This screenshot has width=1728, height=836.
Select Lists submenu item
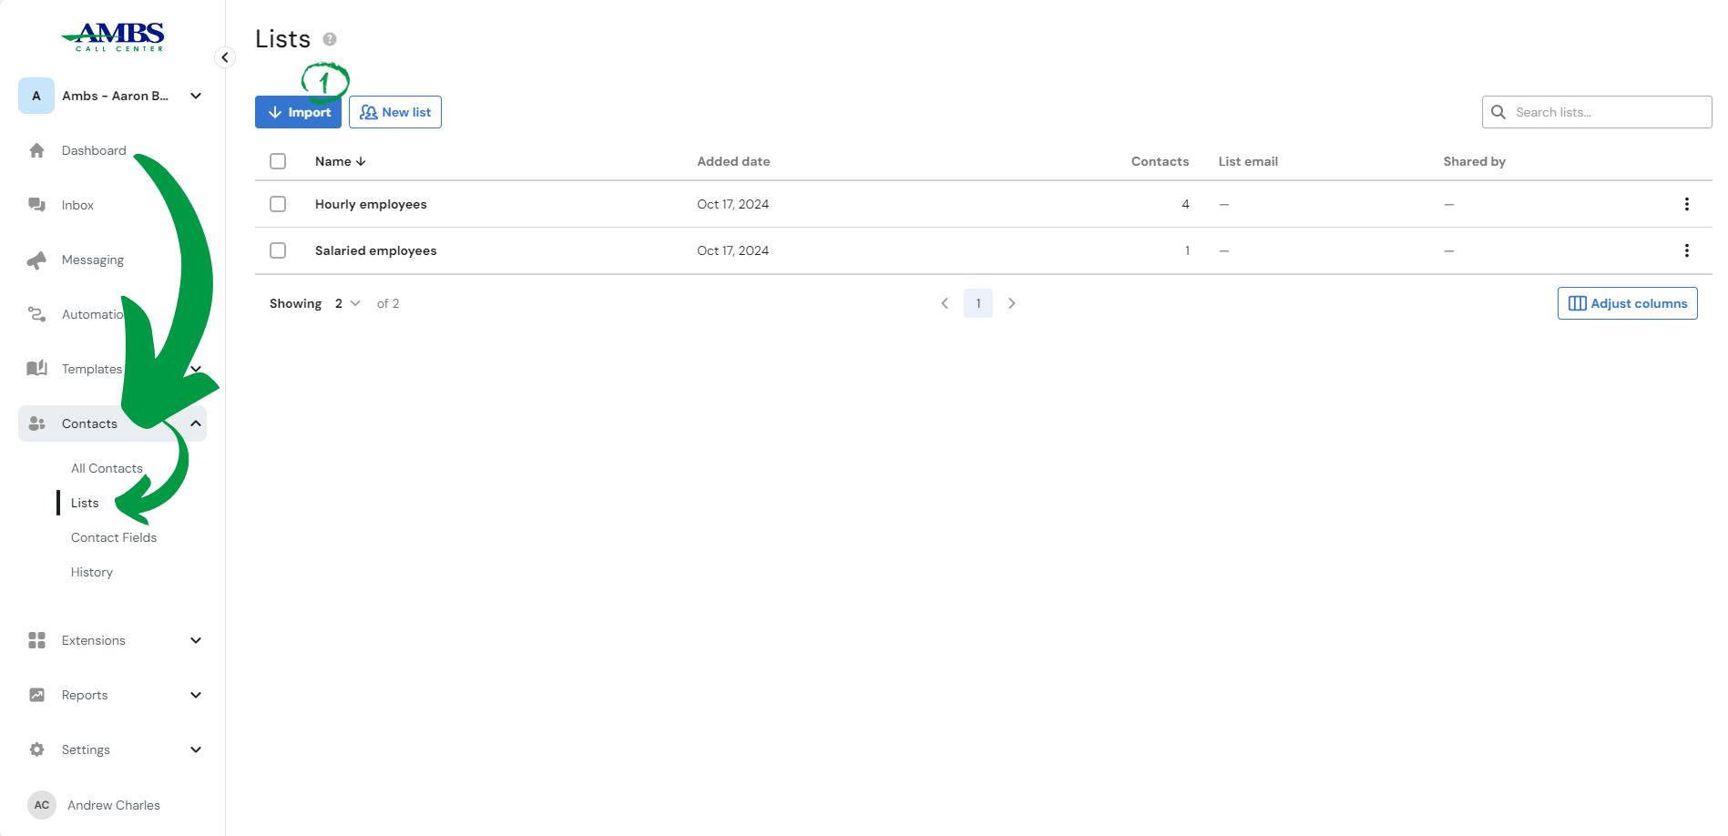tap(85, 503)
